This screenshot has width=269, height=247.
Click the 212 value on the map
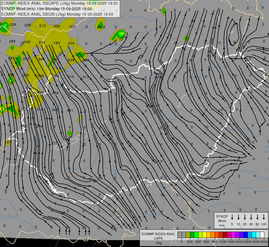point(43,26)
